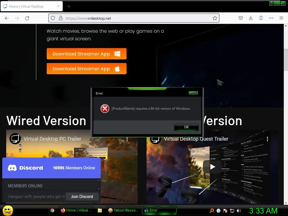Switch to Home | Virtual taskbar item
Viewport: 288px width, 216px height.
pyautogui.click(x=76, y=210)
